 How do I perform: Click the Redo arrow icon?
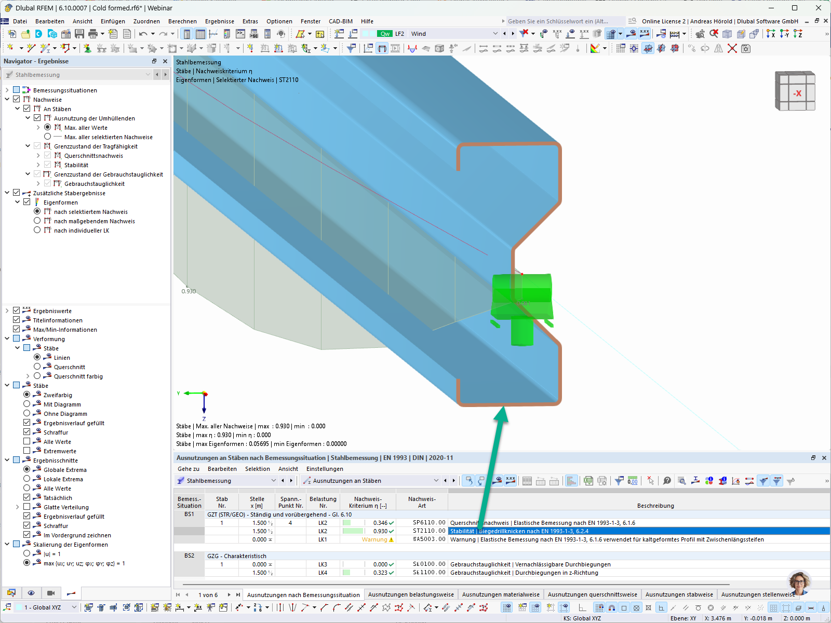(x=163, y=34)
